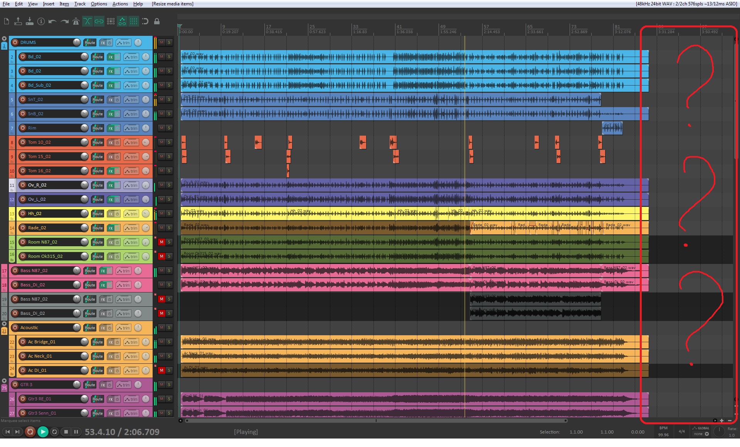Collapse the Acoustic folder track
This screenshot has height=447, width=740.
(x=4, y=324)
